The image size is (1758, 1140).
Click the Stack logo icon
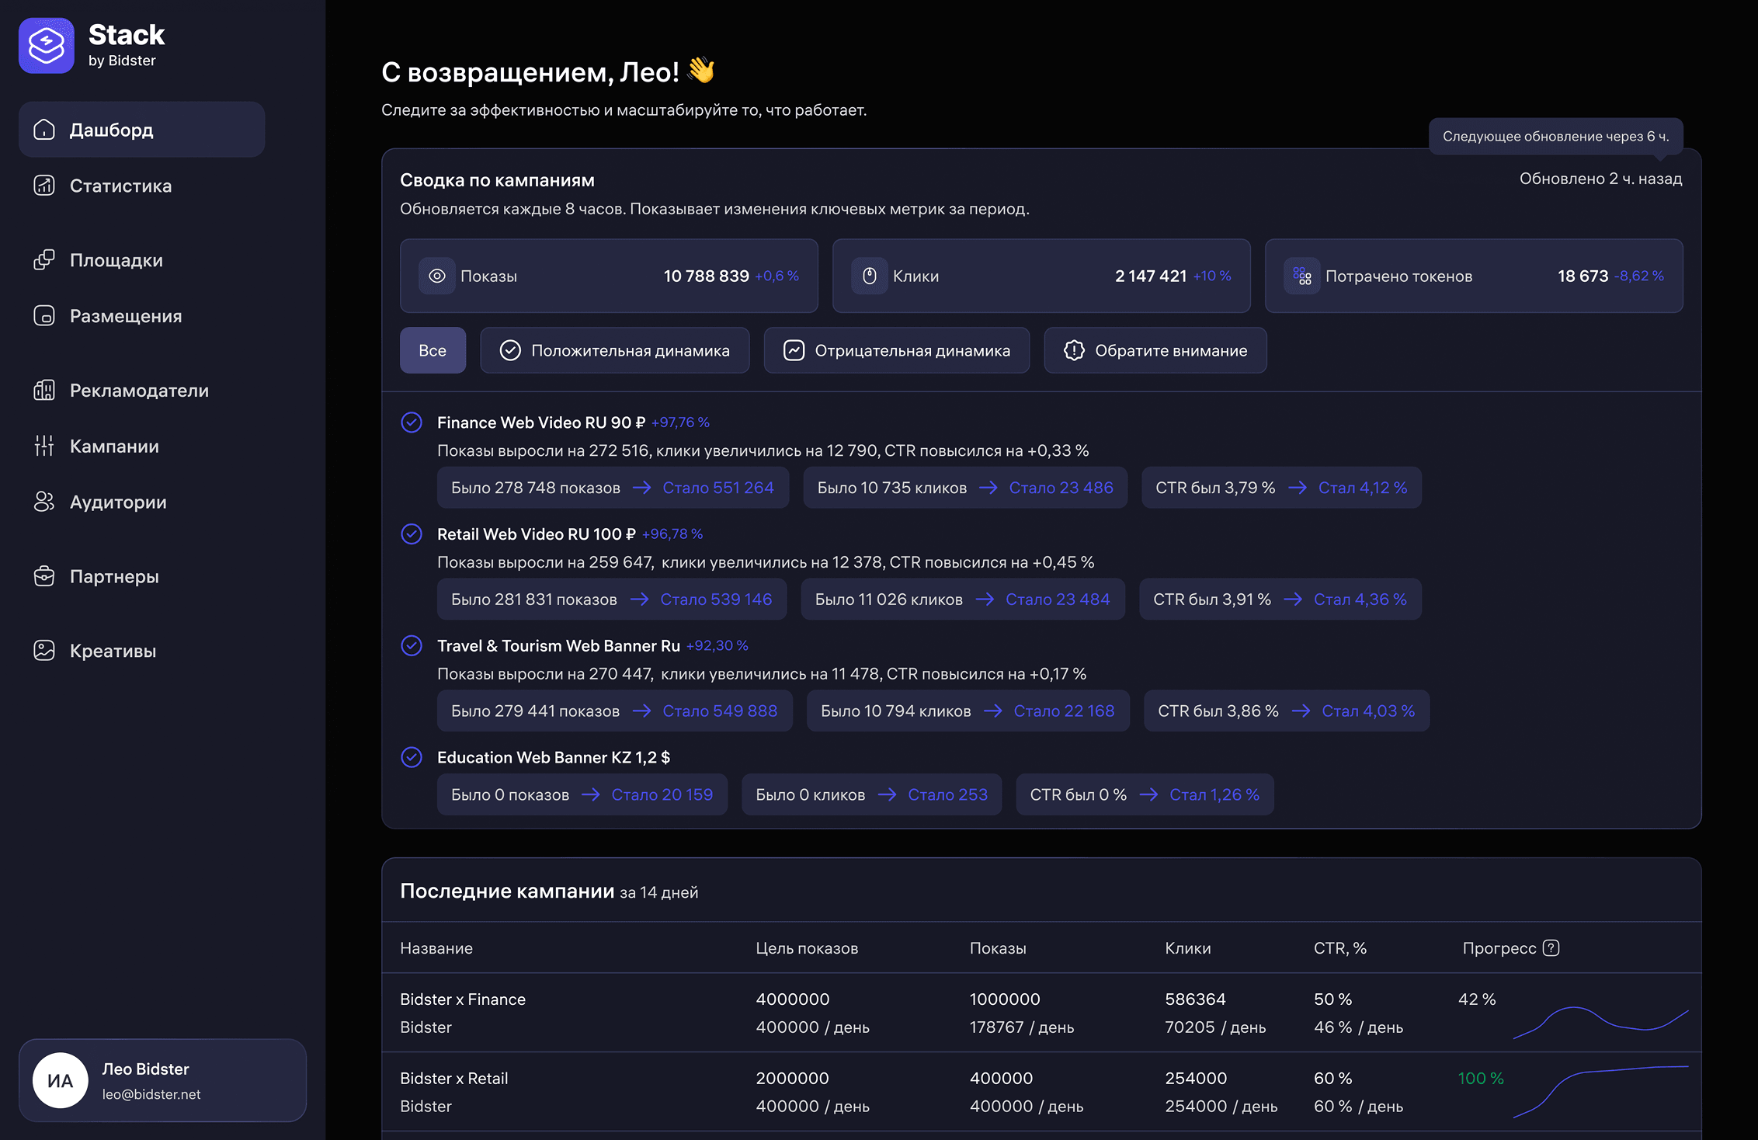46,45
